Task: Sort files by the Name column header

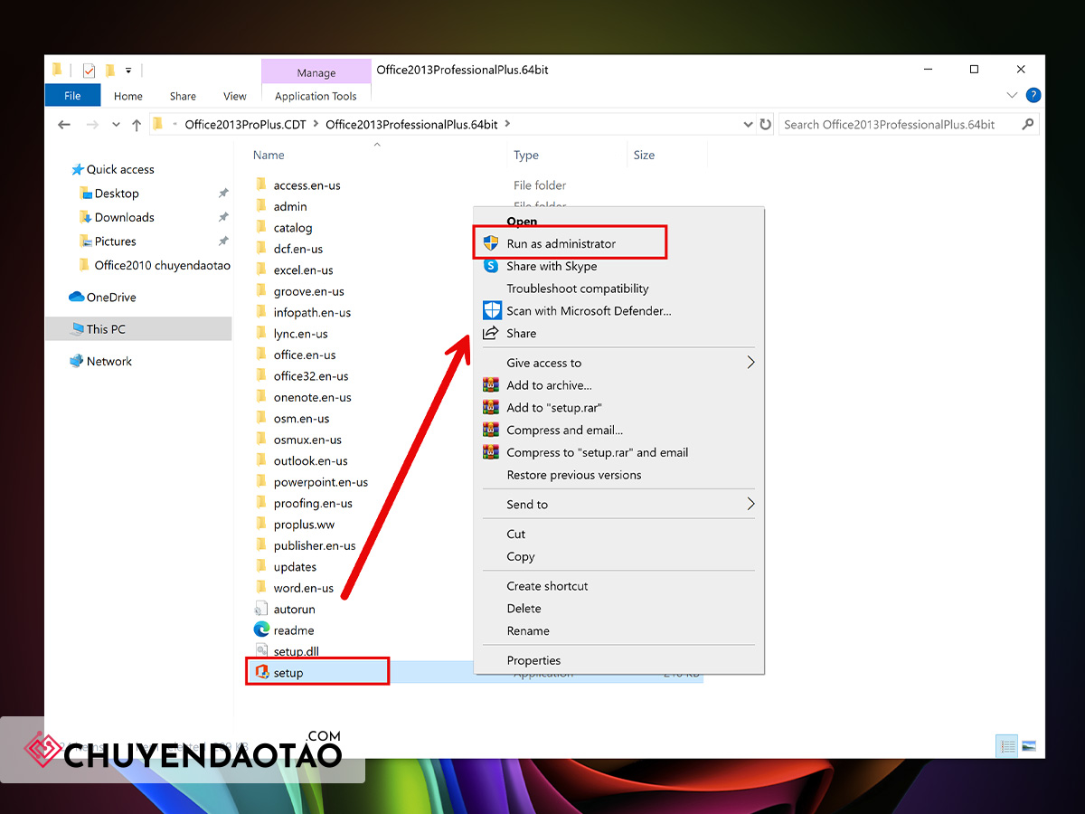Action: point(269,155)
